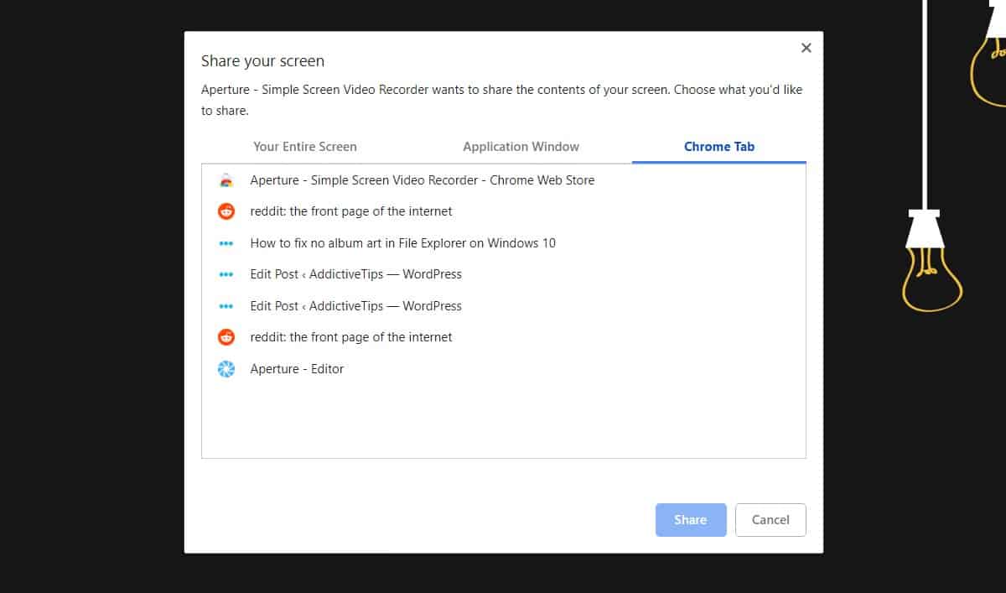Select the Chrome Tab tab
The width and height of the screenshot is (1006, 593).
tap(719, 146)
